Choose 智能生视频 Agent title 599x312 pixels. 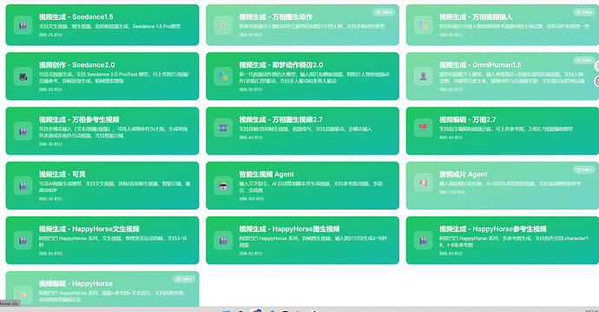(267, 174)
